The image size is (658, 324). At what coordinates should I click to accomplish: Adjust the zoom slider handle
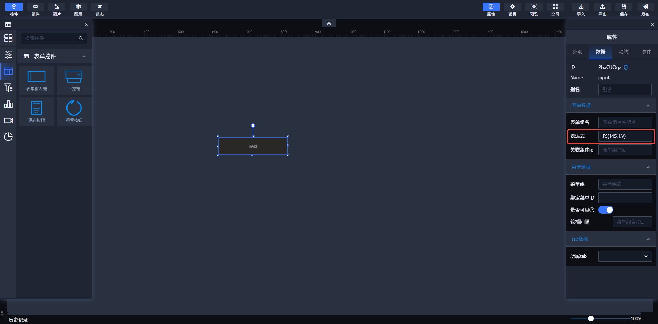(590, 319)
